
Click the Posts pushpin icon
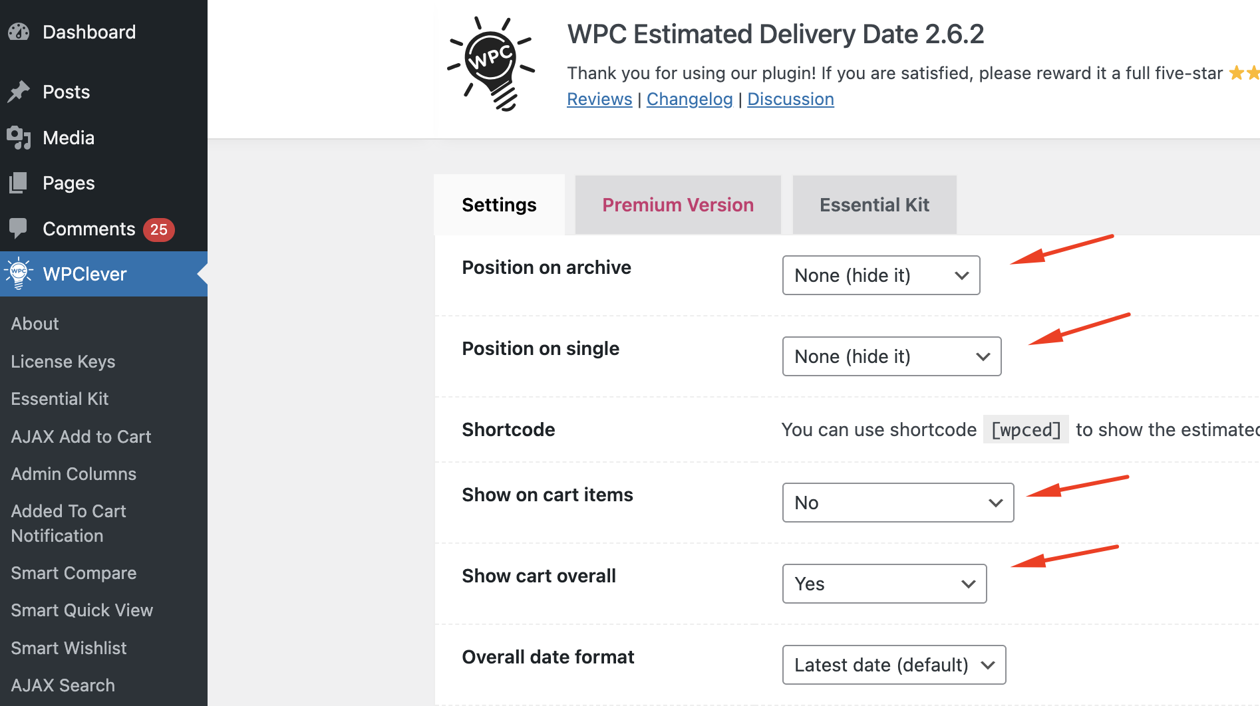19,92
